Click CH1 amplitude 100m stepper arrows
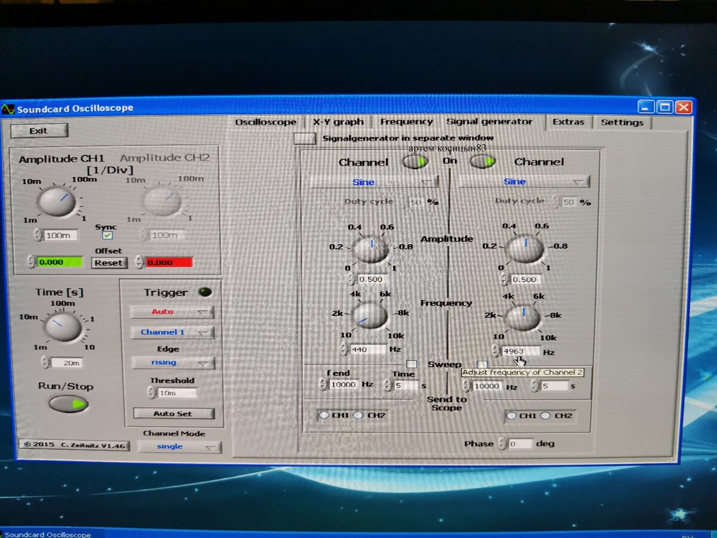The width and height of the screenshot is (717, 538). point(39,236)
